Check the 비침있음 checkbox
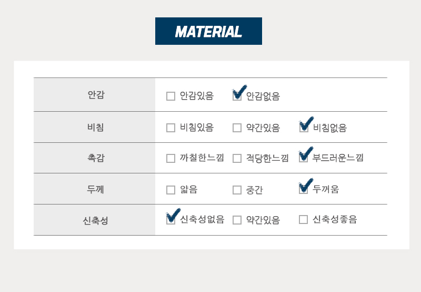This screenshot has width=421, height=292. [171, 128]
